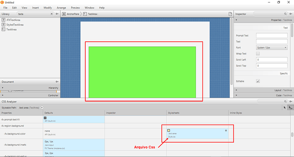Click the yellow background-color swatch in Stylesheets
The image size is (294, 157).
169,130
